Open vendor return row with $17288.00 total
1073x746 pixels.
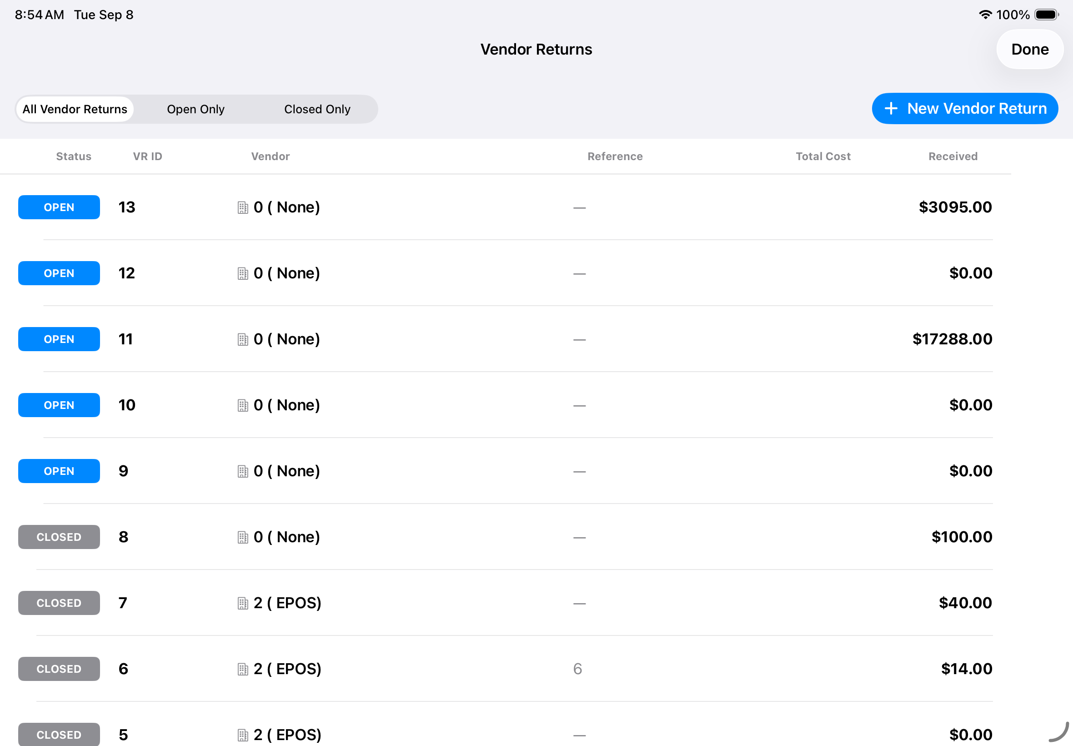(506, 339)
